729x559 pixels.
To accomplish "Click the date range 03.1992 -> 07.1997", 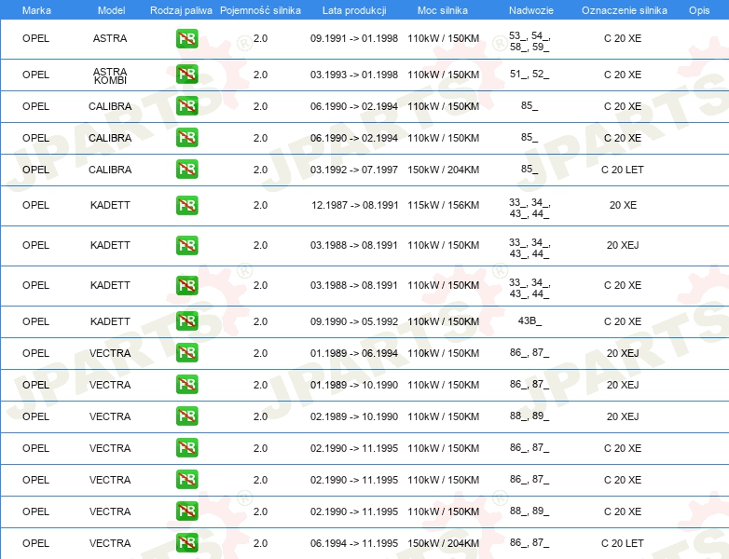I will coord(354,170).
